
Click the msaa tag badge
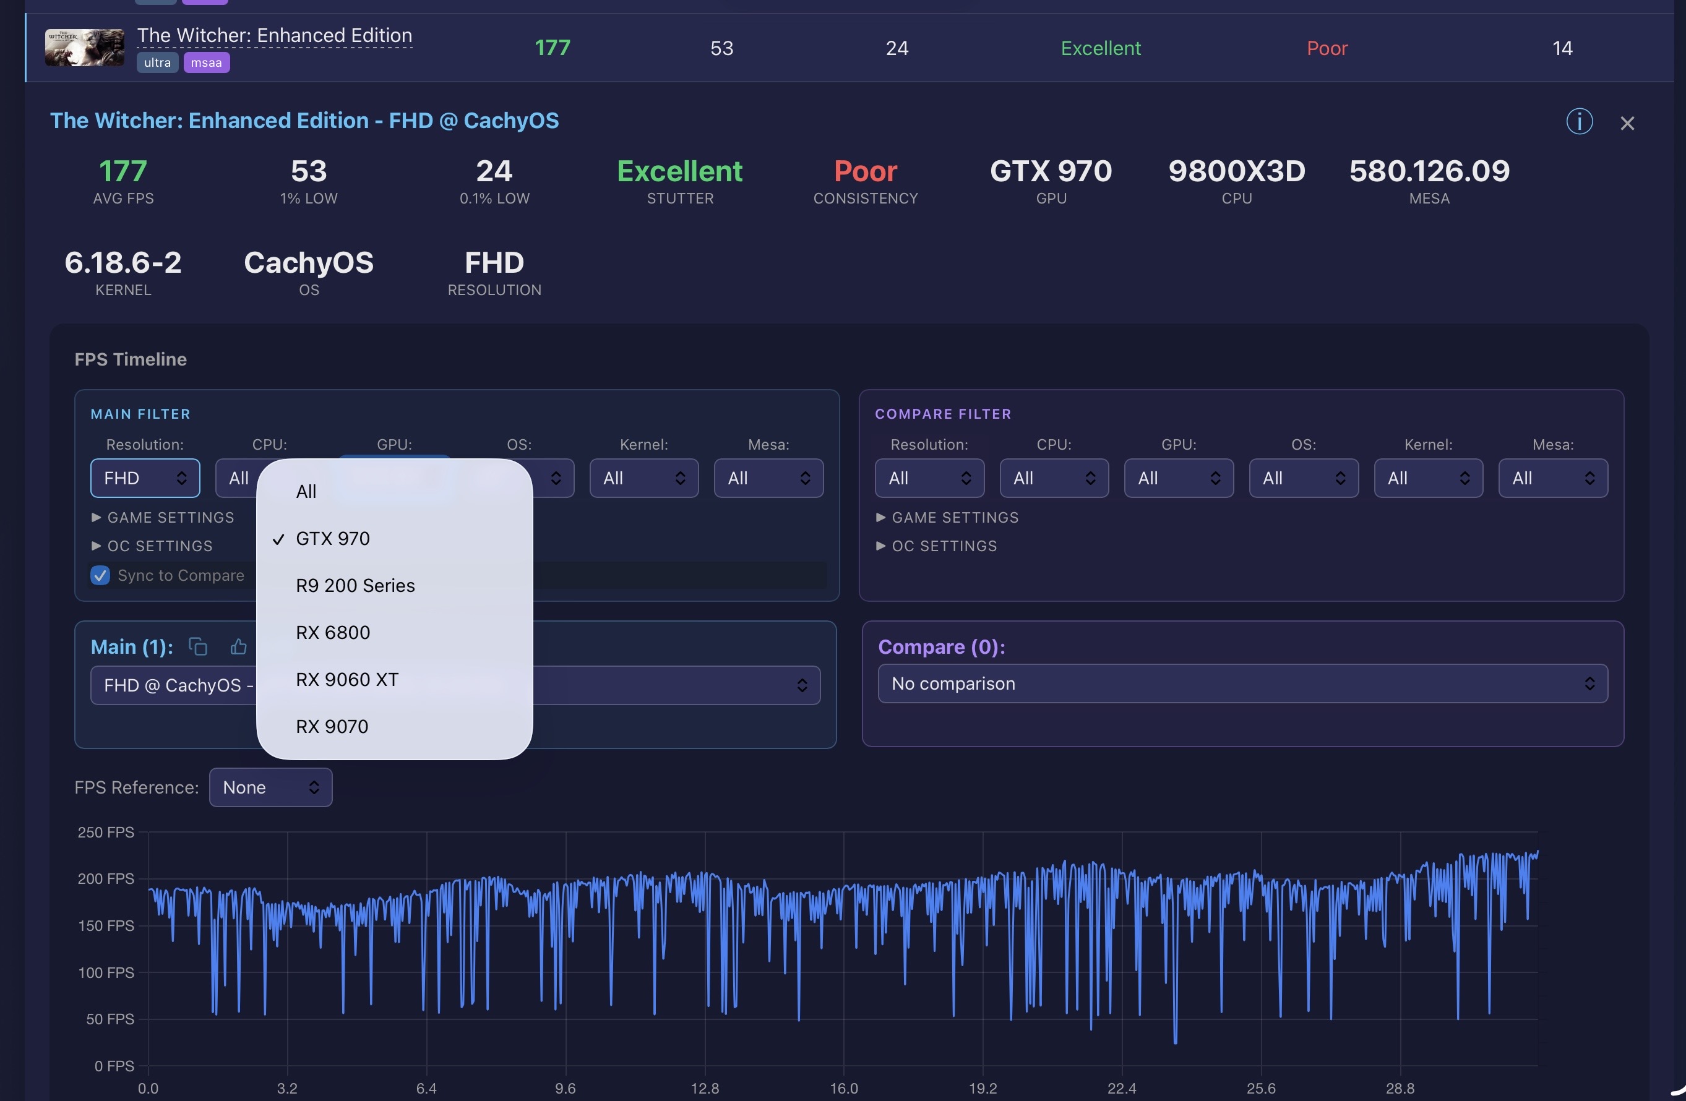(x=206, y=62)
